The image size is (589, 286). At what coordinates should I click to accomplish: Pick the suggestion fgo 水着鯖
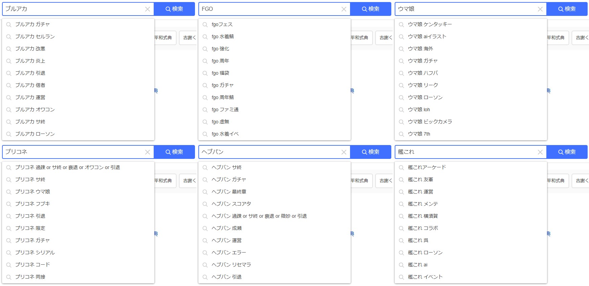275,37
